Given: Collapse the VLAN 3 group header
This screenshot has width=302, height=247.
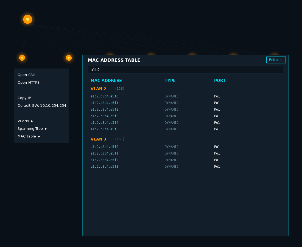Looking at the screenshot, I should tap(98, 139).
